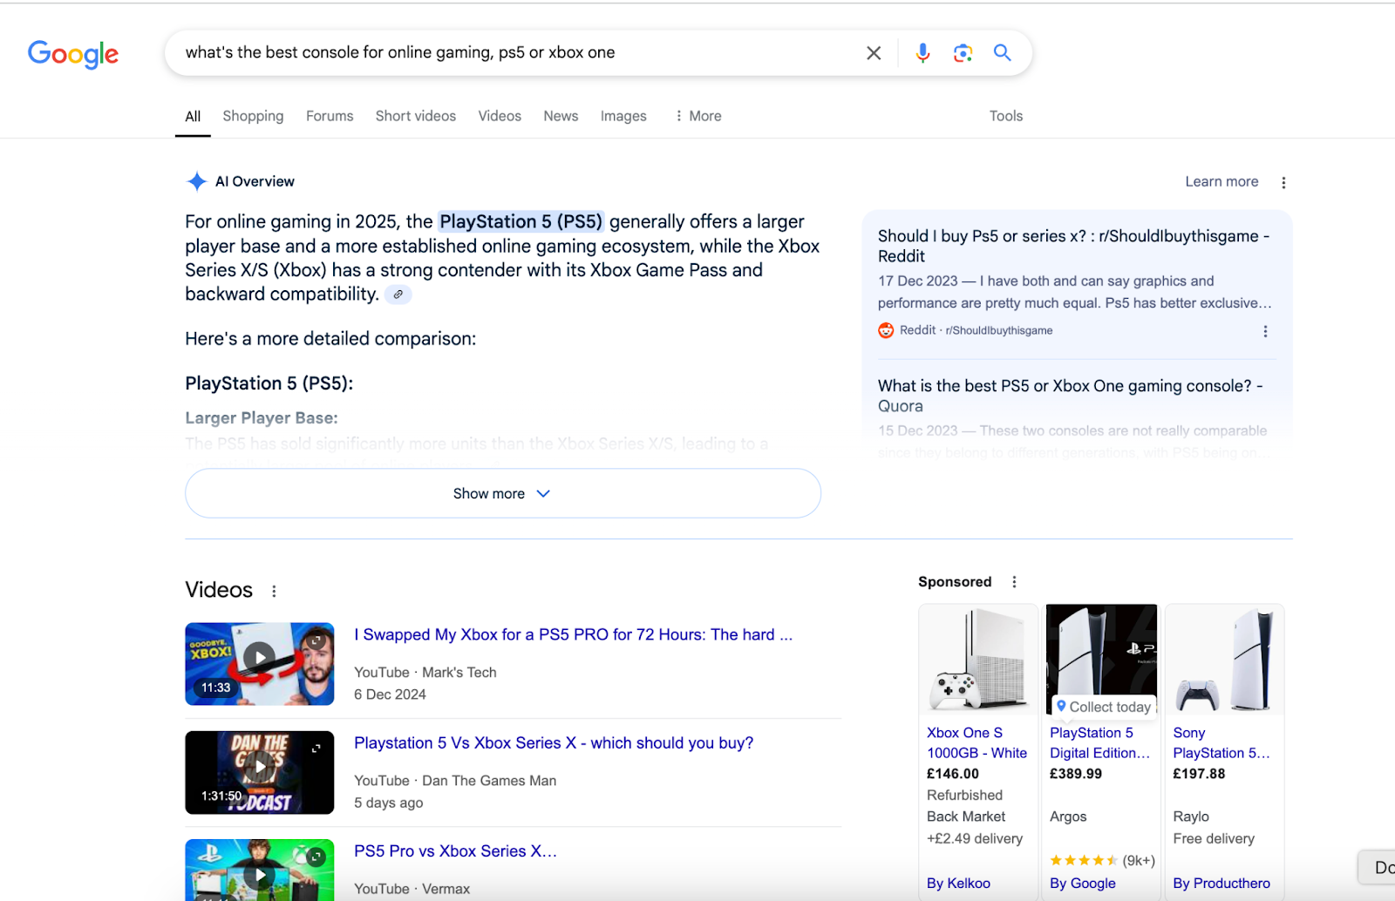Open 'I Swapped My Xbox for a PS5 PRO' video

point(573,634)
